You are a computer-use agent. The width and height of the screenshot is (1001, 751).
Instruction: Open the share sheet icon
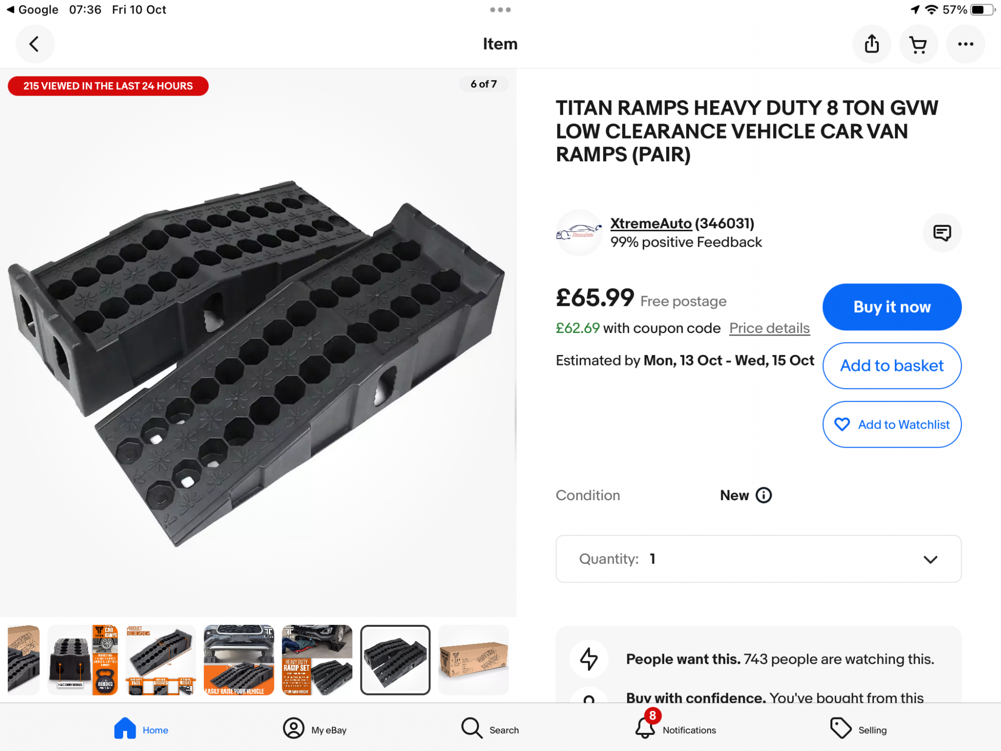tap(871, 44)
